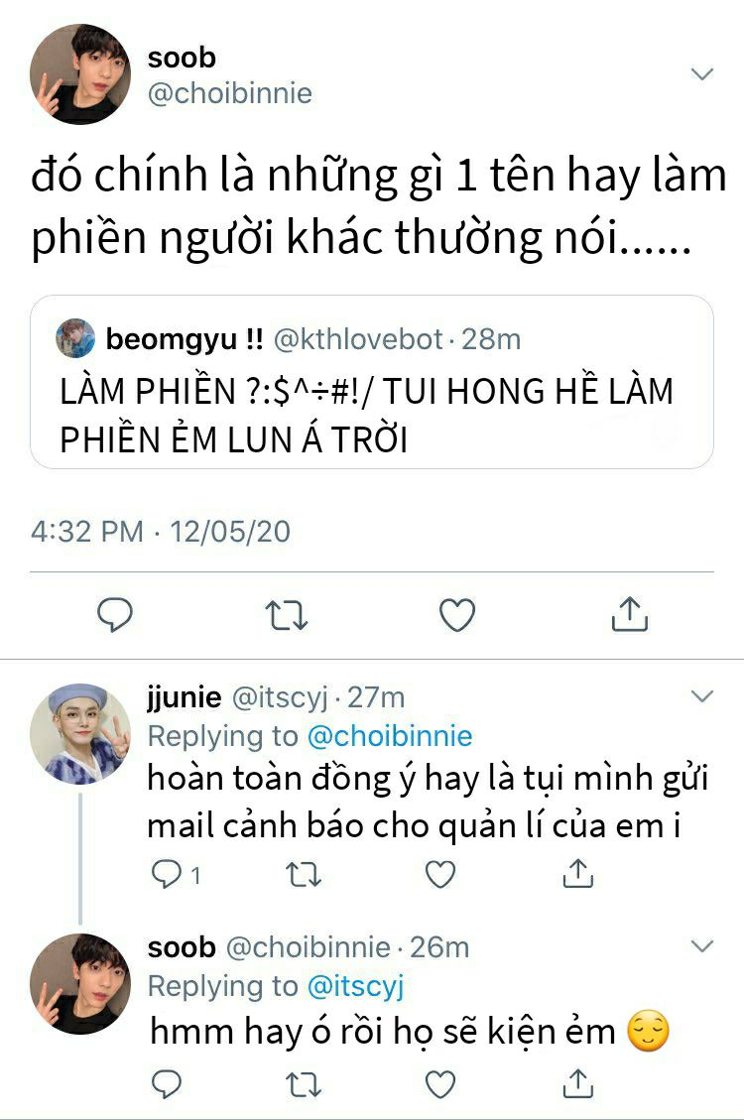Share soob's reply to @itscyj

pos(578,1083)
